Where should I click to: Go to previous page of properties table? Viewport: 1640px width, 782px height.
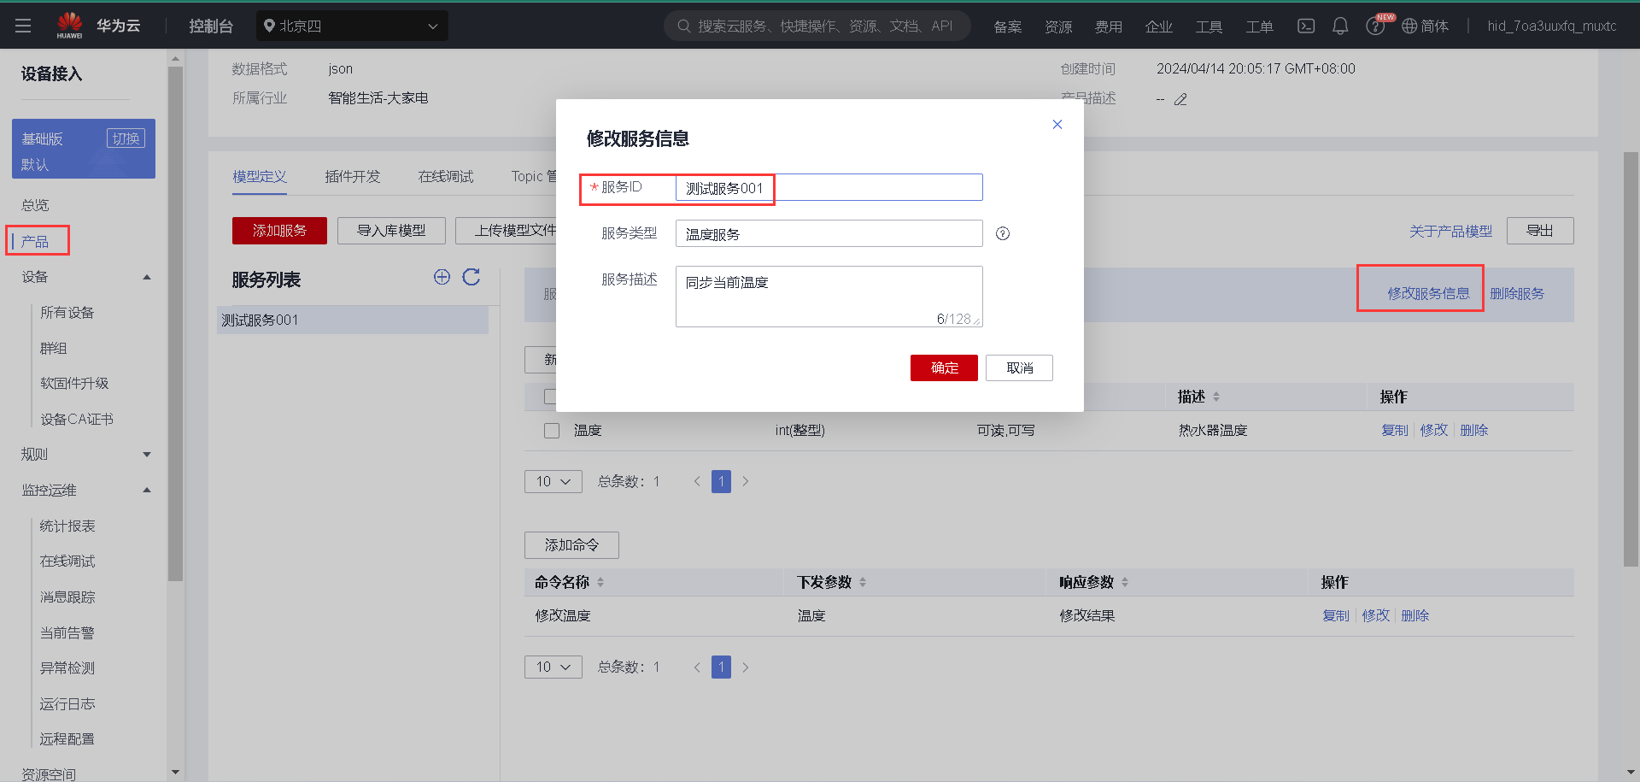pyautogui.click(x=697, y=481)
